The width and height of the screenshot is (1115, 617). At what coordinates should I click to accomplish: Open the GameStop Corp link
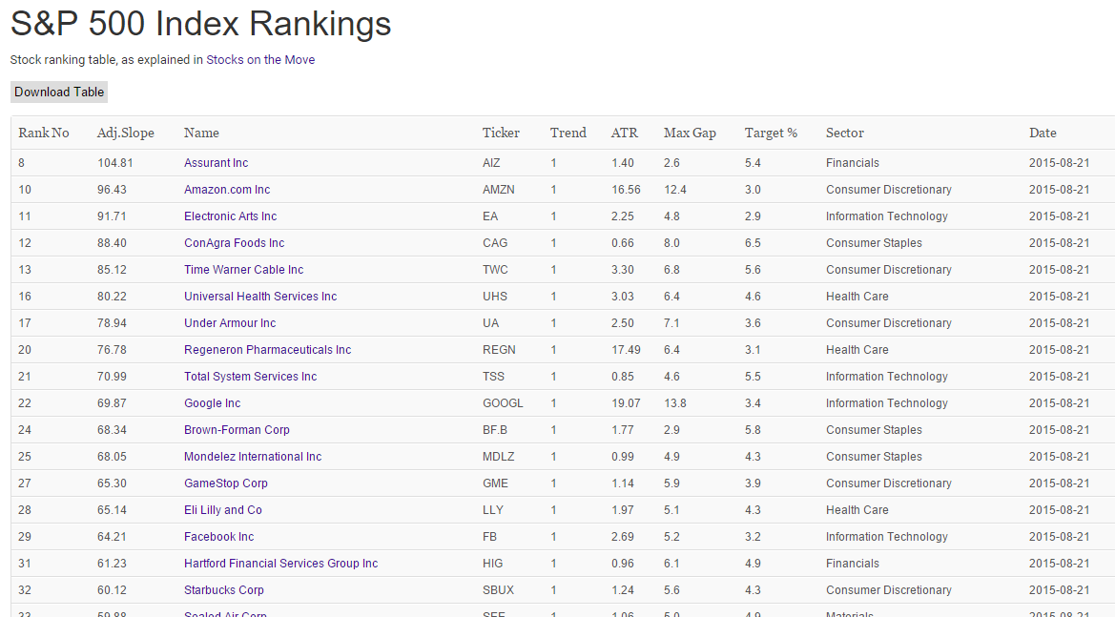tap(225, 483)
